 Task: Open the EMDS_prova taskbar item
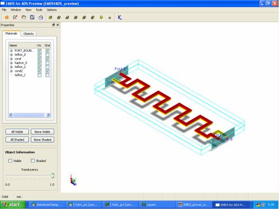pos(193,205)
